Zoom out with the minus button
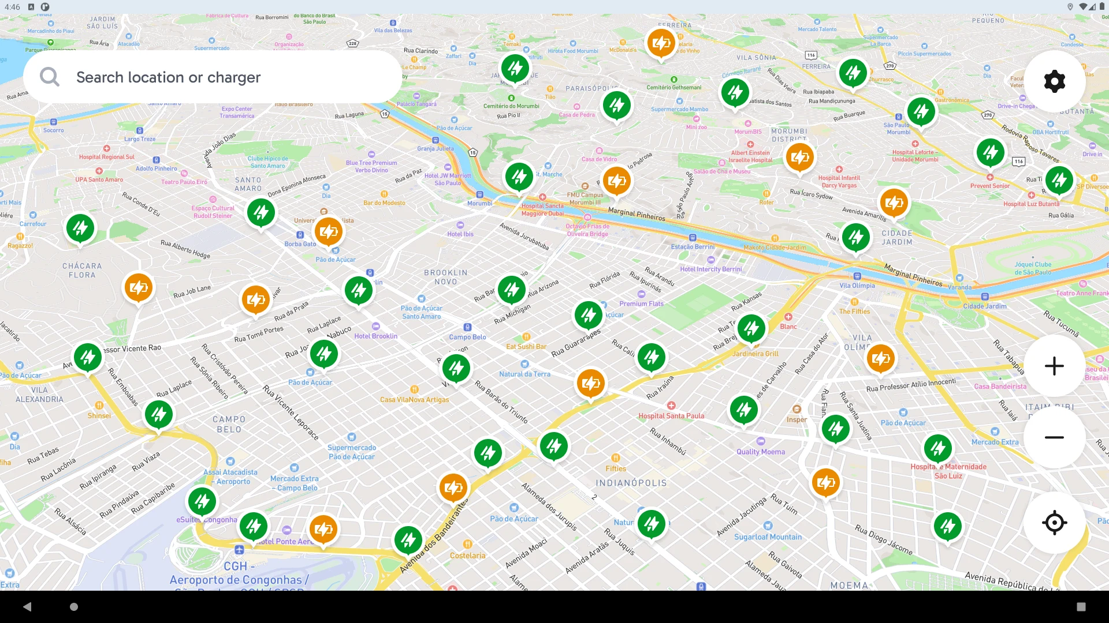This screenshot has height=623, width=1109. (x=1054, y=437)
